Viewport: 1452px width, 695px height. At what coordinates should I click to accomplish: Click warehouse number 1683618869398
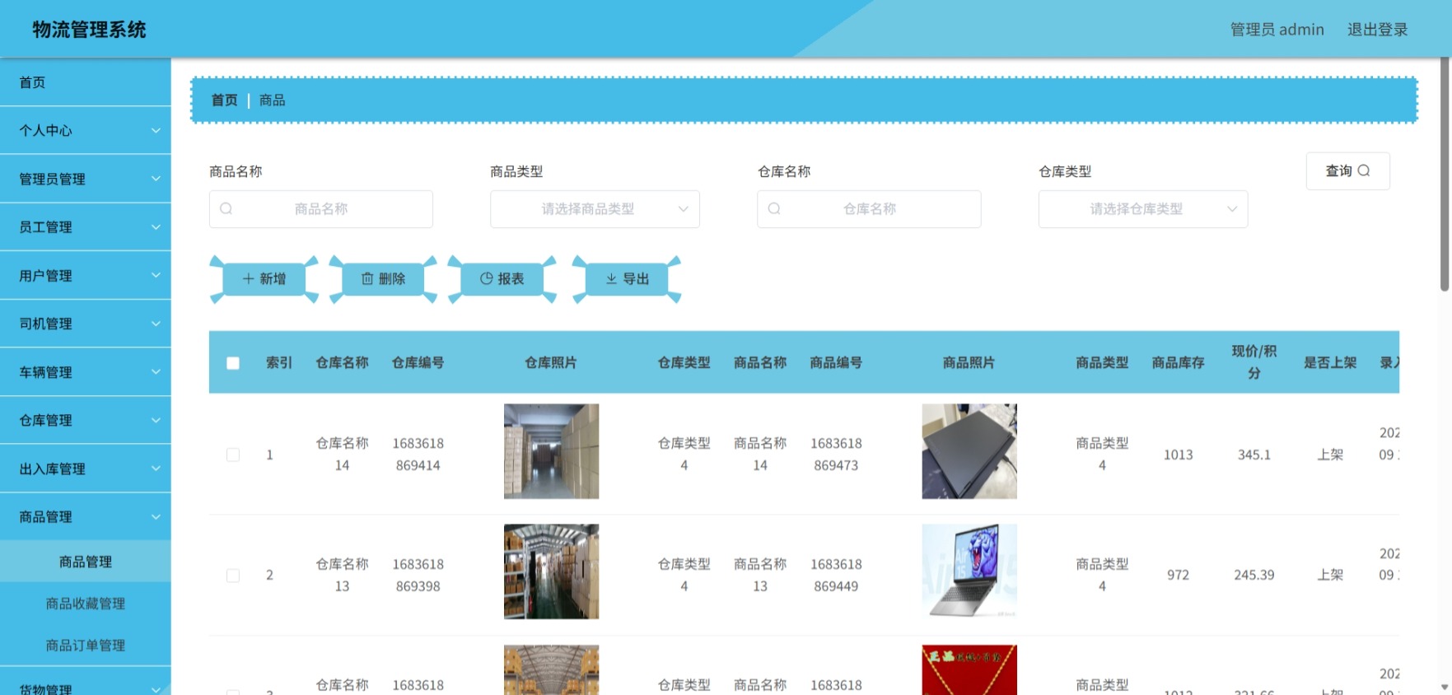pos(418,576)
